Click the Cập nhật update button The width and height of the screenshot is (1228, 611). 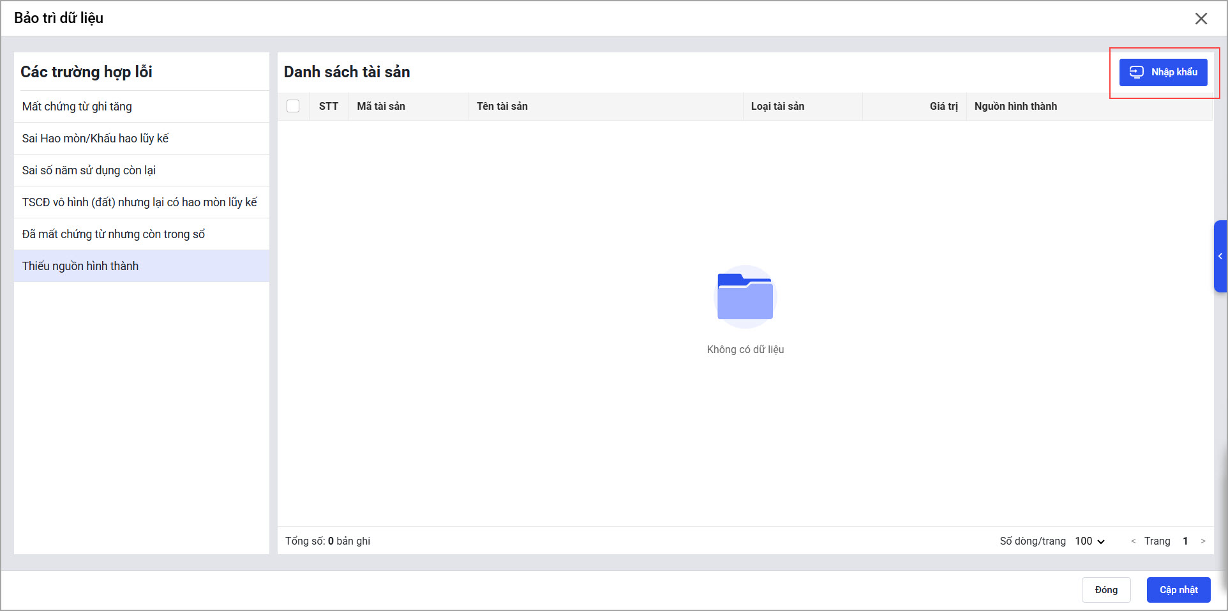tap(1179, 590)
